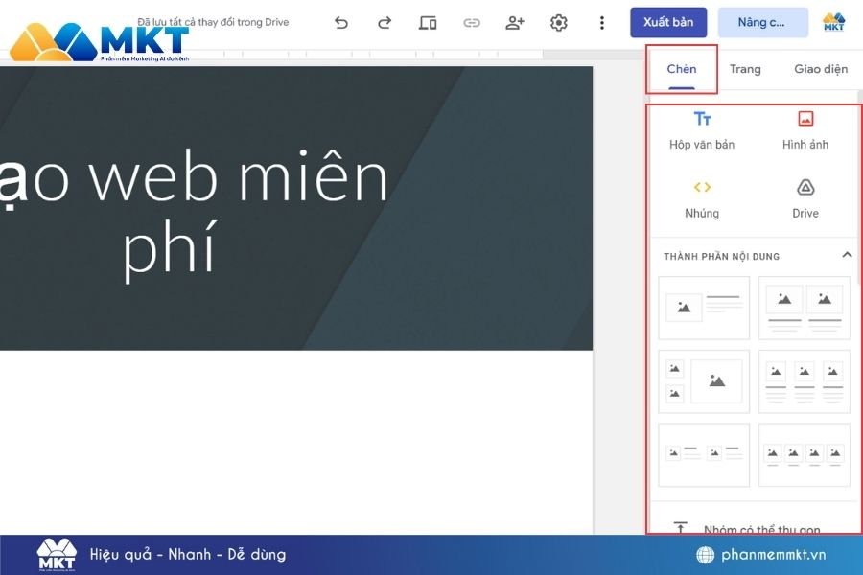
Task: Choose layout with two images and captions
Action: point(805,308)
